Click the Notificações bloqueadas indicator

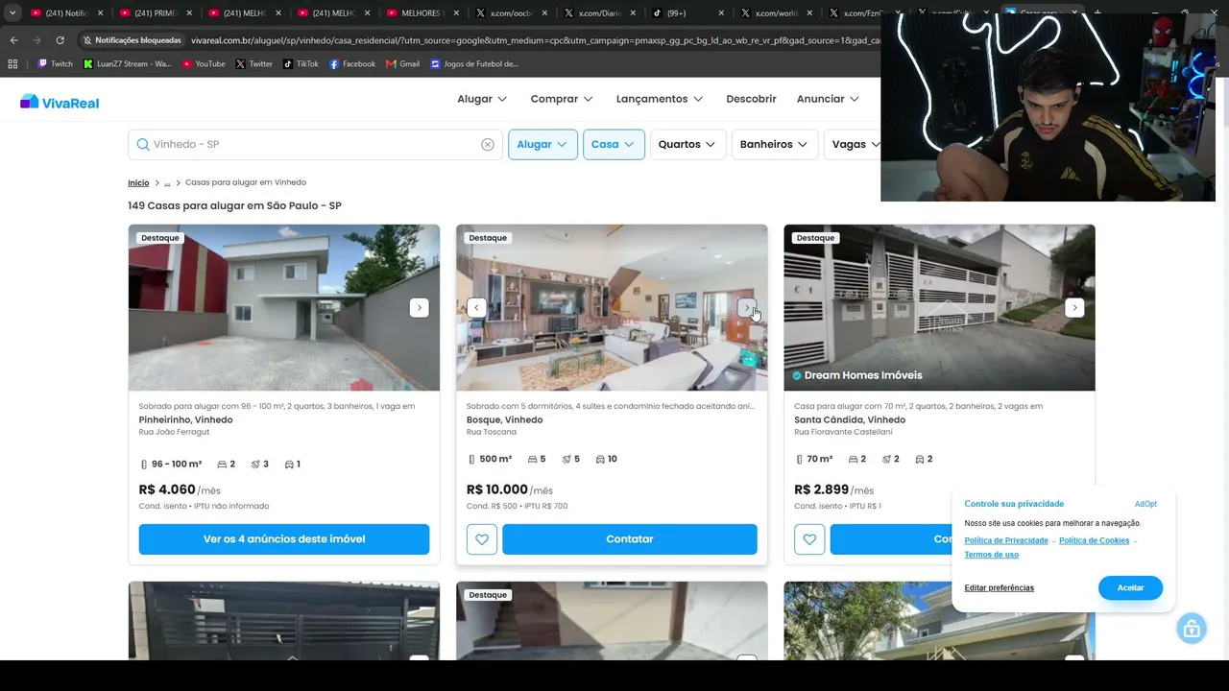click(132, 40)
